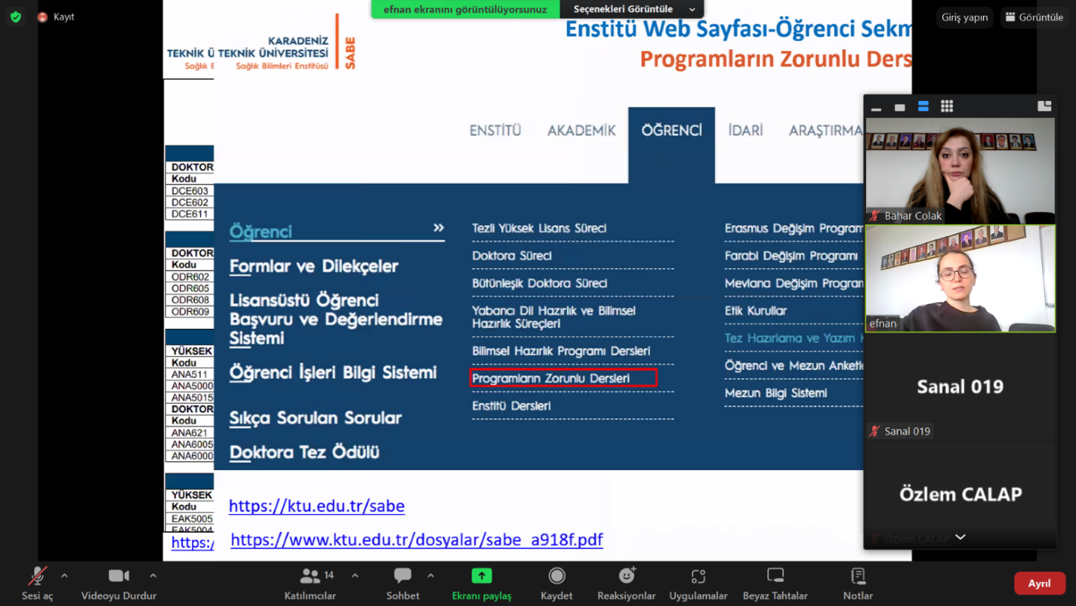The width and height of the screenshot is (1076, 606).
Task: Click the ODR602 code cell in the table
Action: tap(190, 277)
